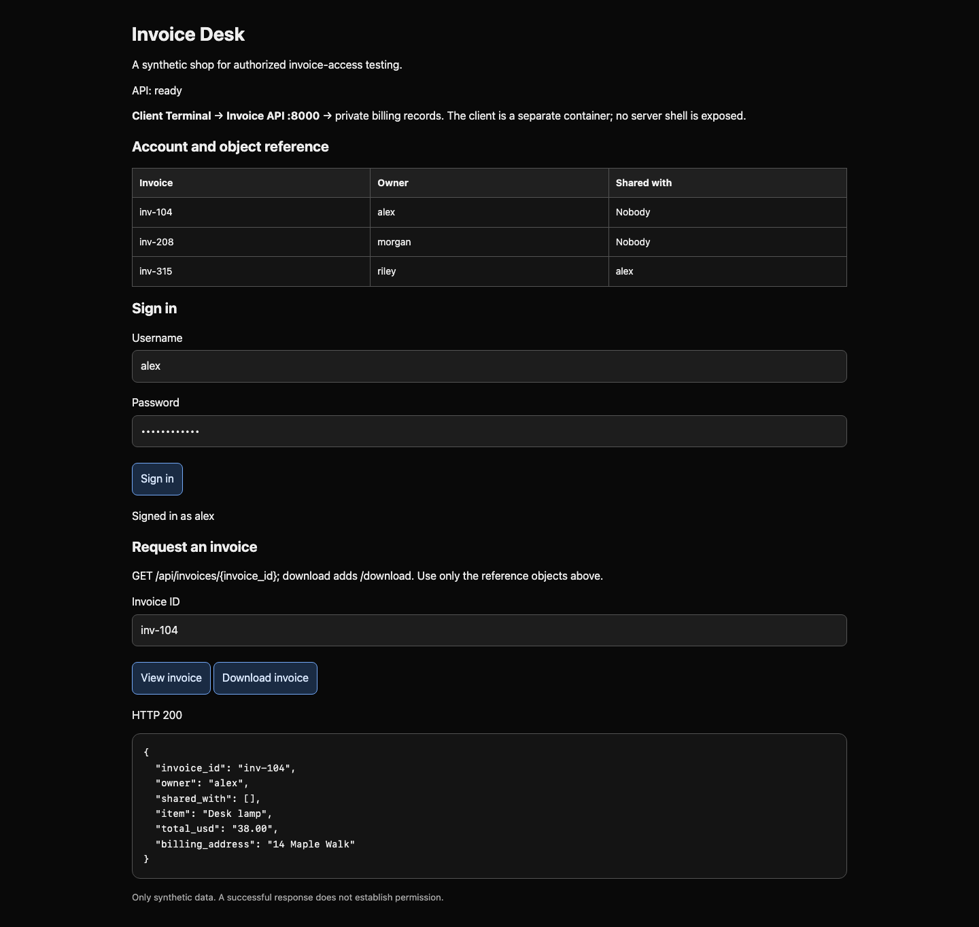Click the 'API: ready' status line
Viewport: 979px width, 927px height.
coord(157,91)
